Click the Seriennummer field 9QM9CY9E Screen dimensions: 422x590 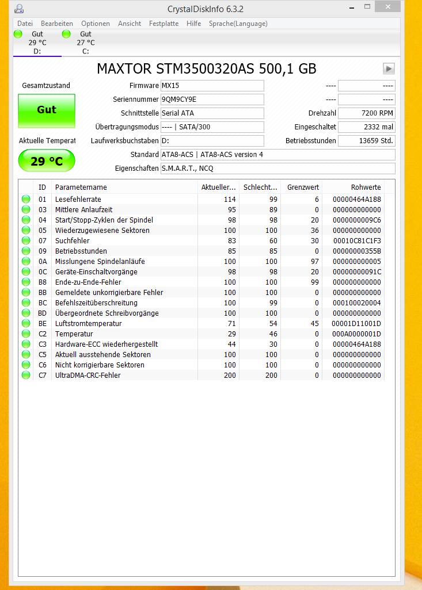tap(212, 99)
